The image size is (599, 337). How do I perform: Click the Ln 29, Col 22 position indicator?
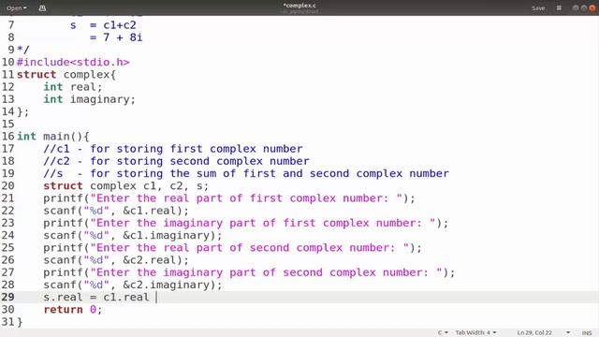coord(534,333)
